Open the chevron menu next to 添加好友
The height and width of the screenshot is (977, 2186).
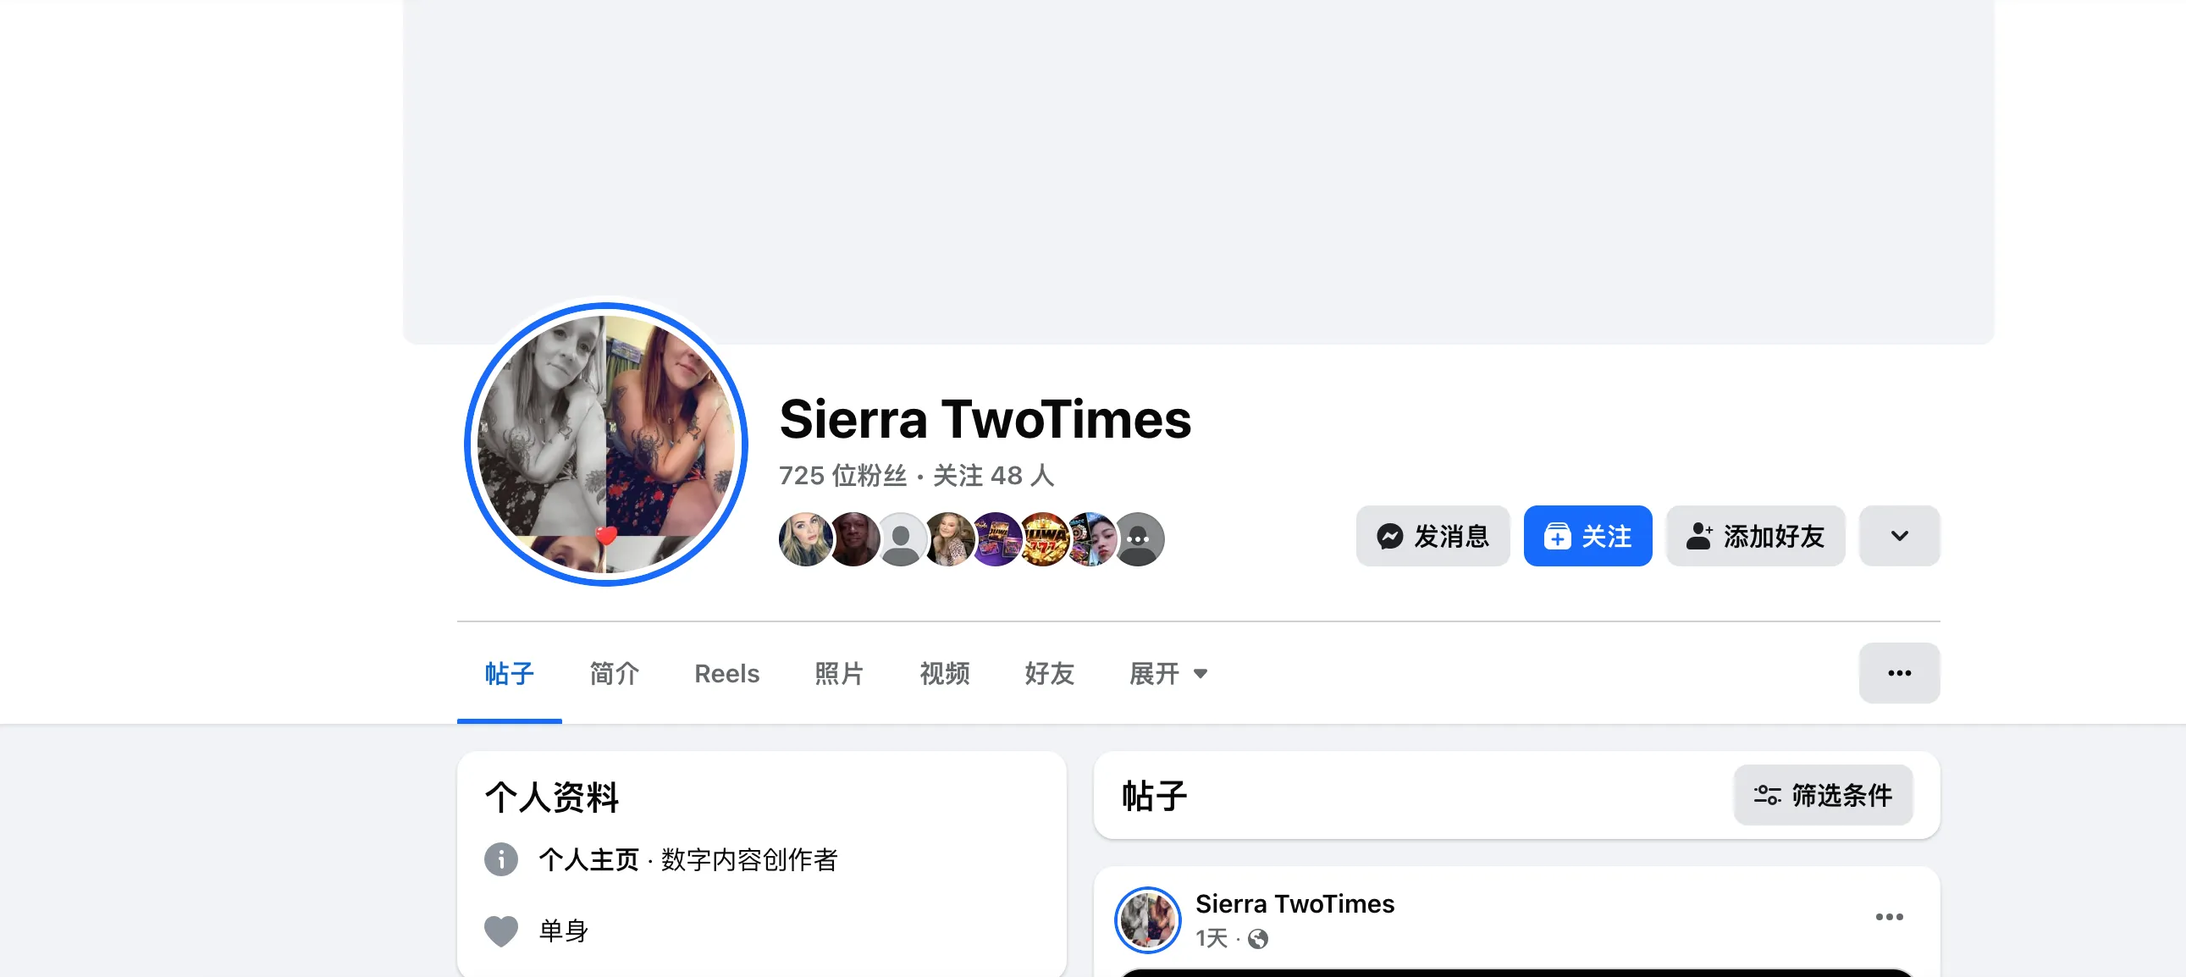click(x=1898, y=536)
